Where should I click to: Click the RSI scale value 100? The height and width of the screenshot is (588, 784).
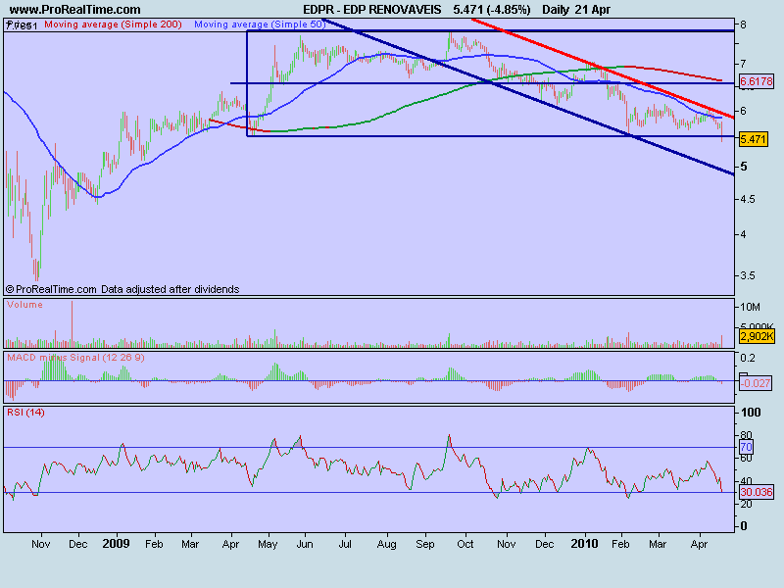tap(751, 413)
